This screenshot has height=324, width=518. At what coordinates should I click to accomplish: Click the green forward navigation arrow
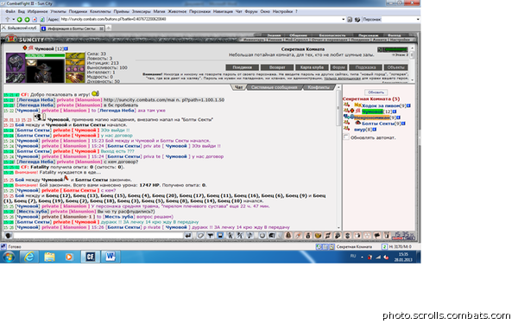point(27,20)
